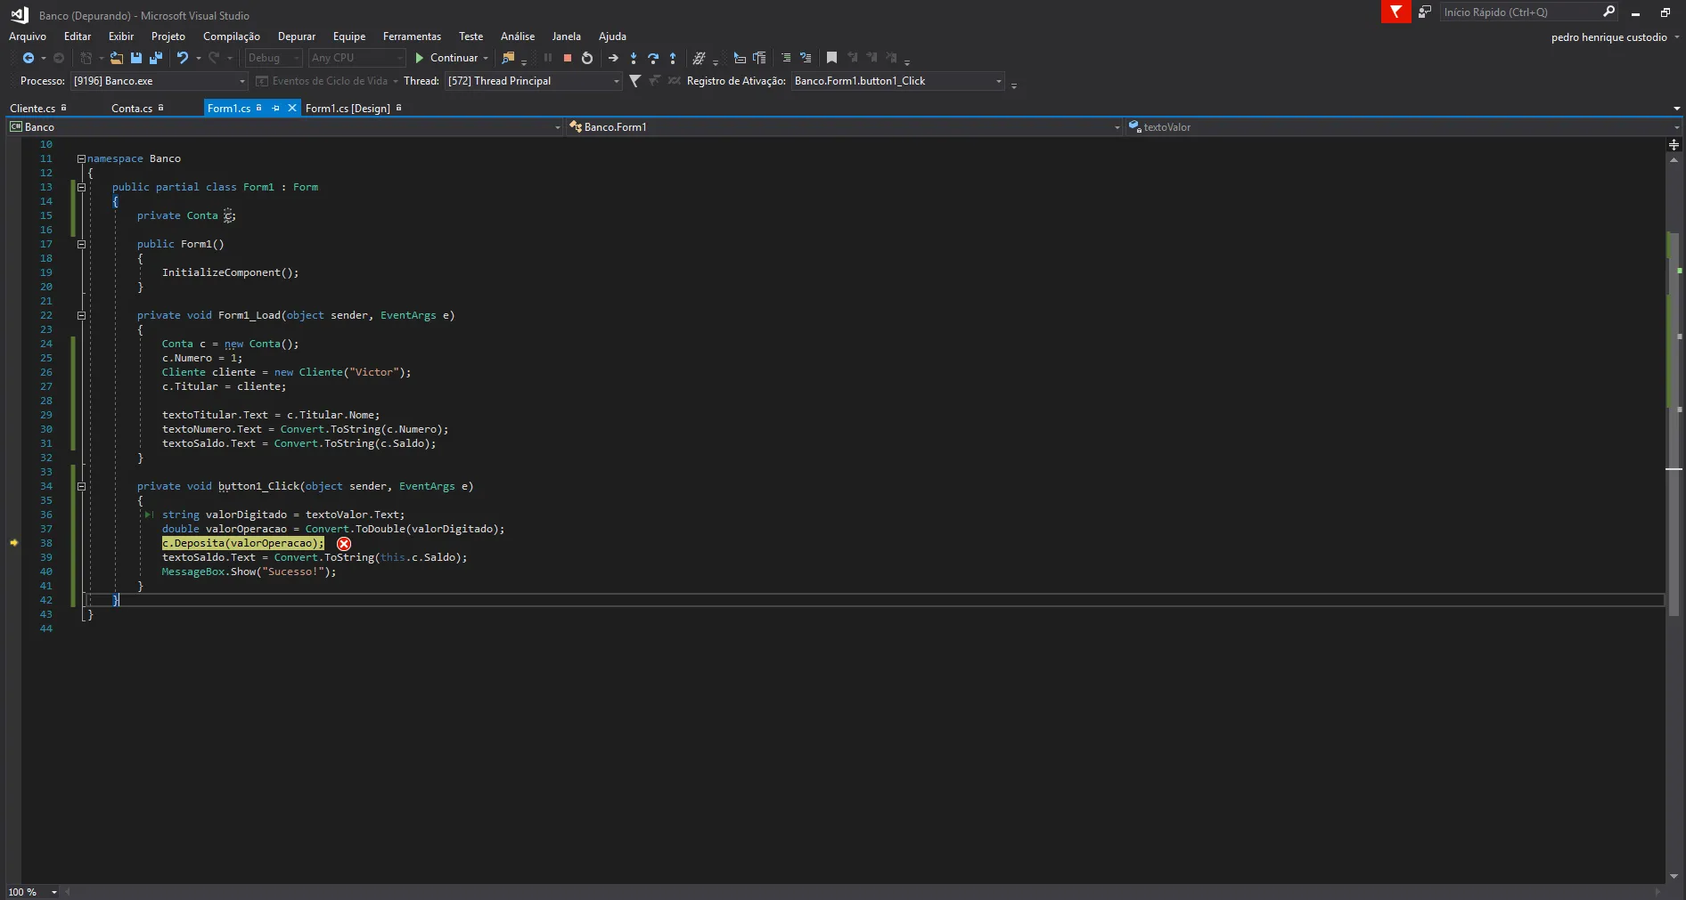Click the red feedback filter flag icon
This screenshot has height=900, width=1686.
[1395, 12]
